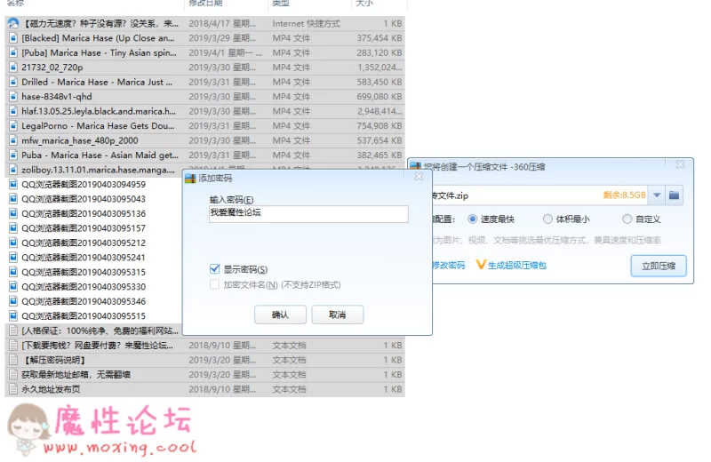
Task: Select the size cell 699,080 KB
Action: click(379, 97)
